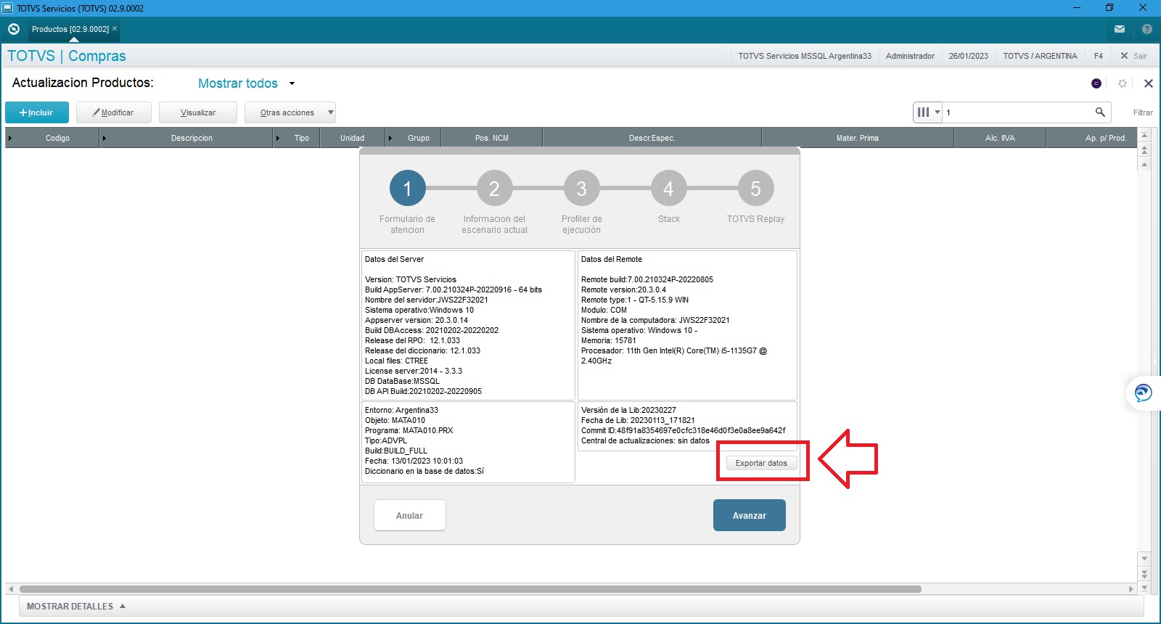Go to step 4 Stack
The height and width of the screenshot is (624, 1161).
(668, 189)
